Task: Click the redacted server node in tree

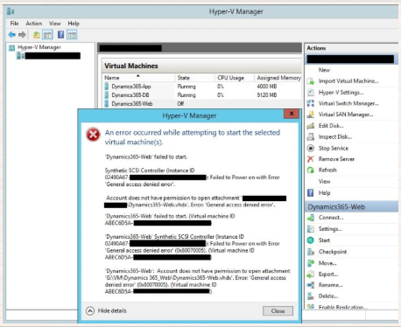Action: click(x=53, y=56)
